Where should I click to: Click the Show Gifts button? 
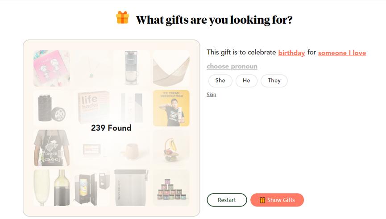pos(277,200)
